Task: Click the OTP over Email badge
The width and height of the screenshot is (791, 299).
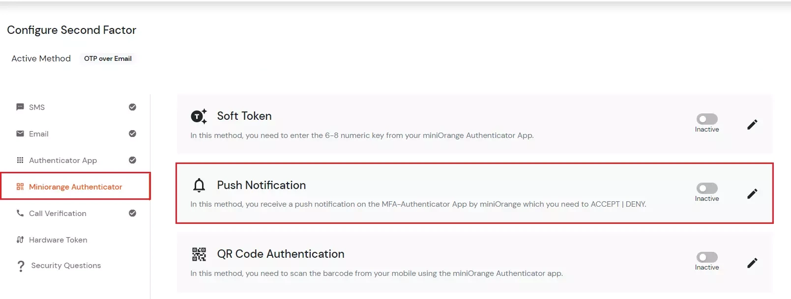Action: pos(108,58)
